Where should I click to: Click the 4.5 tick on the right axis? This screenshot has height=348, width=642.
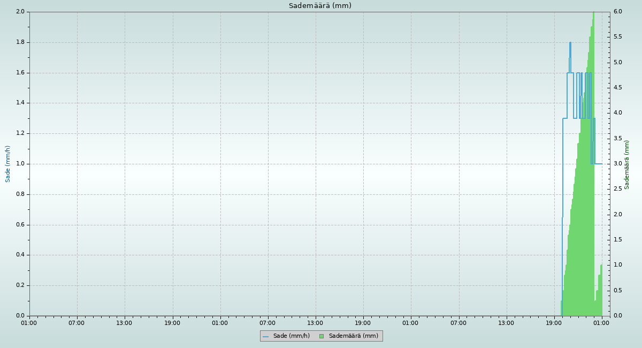tap(617, 88)
